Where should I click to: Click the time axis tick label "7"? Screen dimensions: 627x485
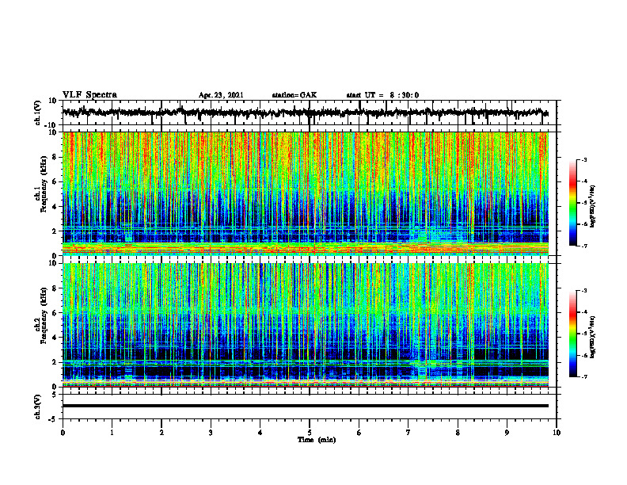click(x=408, y=433)
